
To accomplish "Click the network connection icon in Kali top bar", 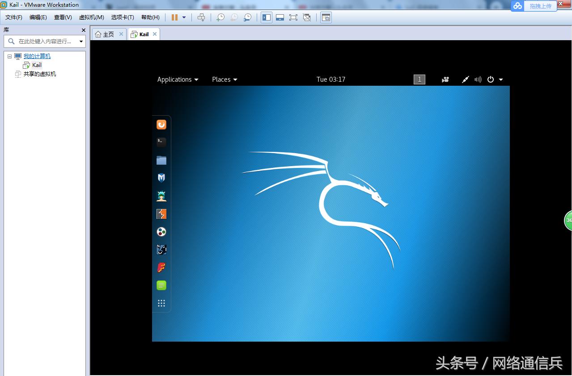I will 465,79.
